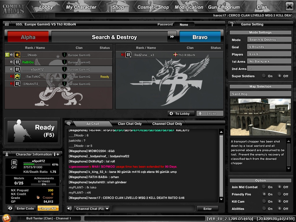The image size is (296, 222).
Task: Click CPT rank insignia in Character Information
Action: click(x=14, y=163)
